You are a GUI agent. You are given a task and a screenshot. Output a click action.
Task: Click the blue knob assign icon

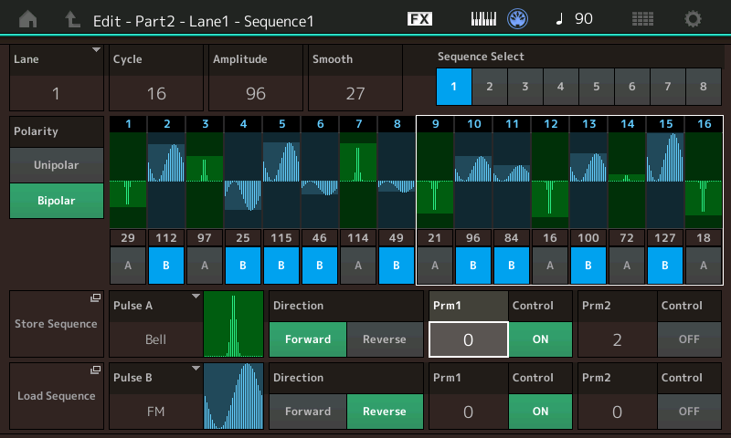(x=519, y=18)
